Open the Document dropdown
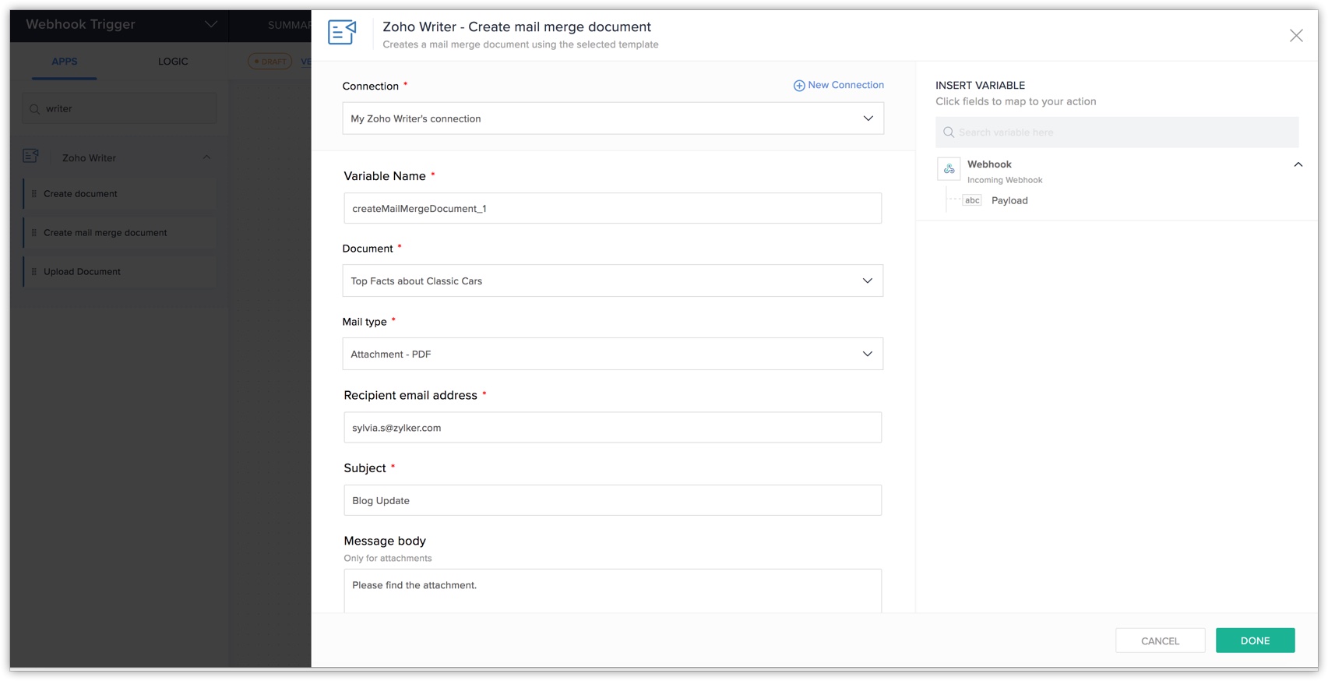Viewport: 1328px width, 681px height. point(613,281)
